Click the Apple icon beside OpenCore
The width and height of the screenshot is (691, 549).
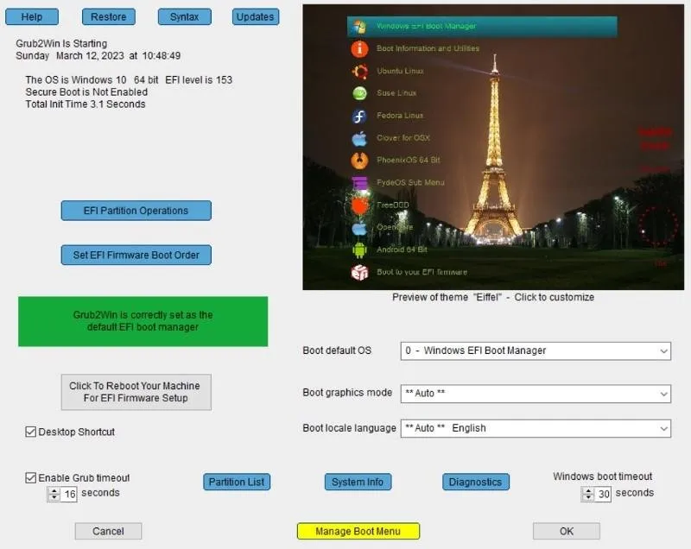[x=359, y=228]
